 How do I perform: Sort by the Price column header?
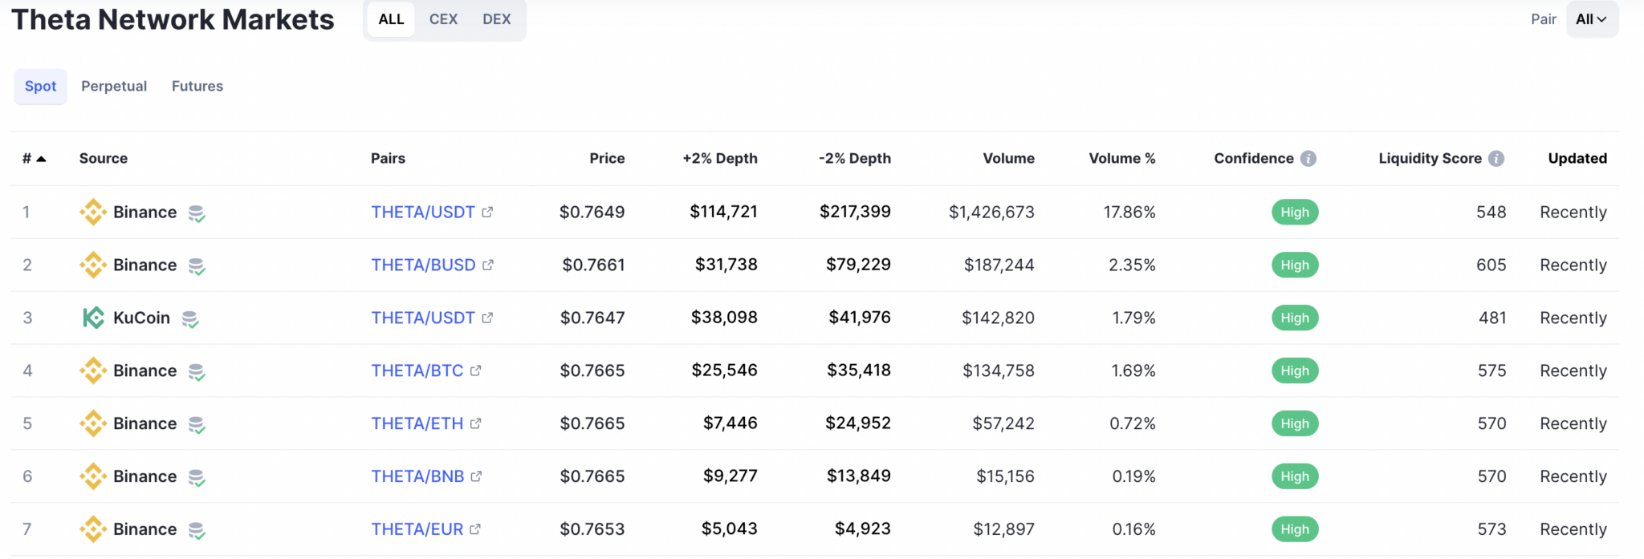point(607,159)
